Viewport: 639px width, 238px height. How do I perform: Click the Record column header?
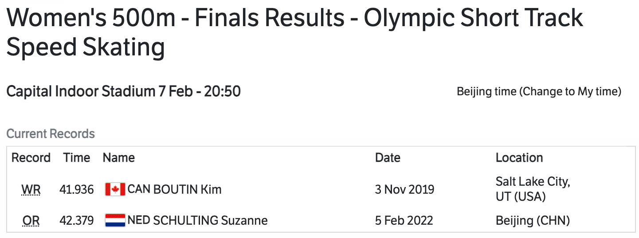tap(31, 158)
